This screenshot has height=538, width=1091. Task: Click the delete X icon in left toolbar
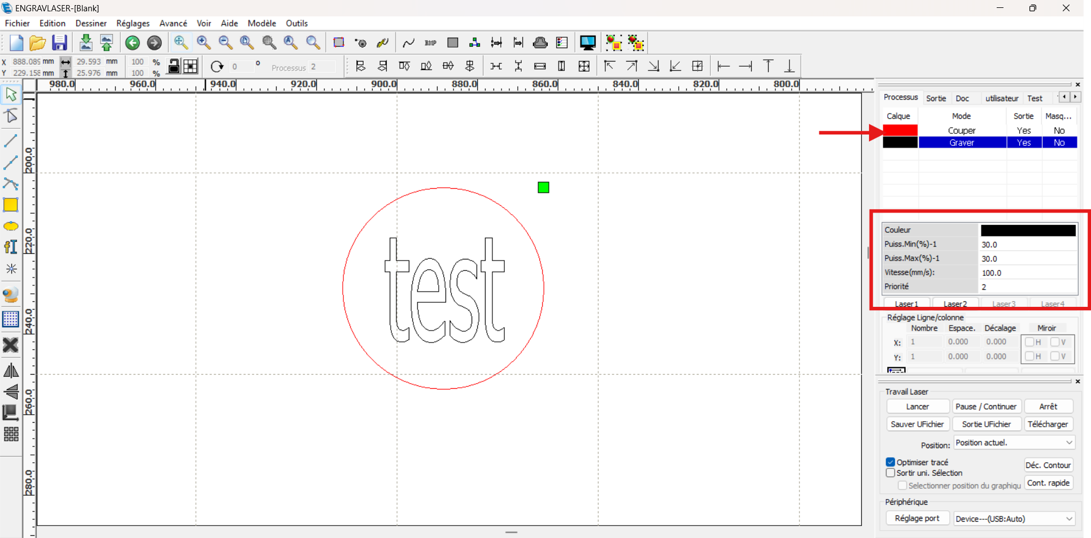pos(11,345)
